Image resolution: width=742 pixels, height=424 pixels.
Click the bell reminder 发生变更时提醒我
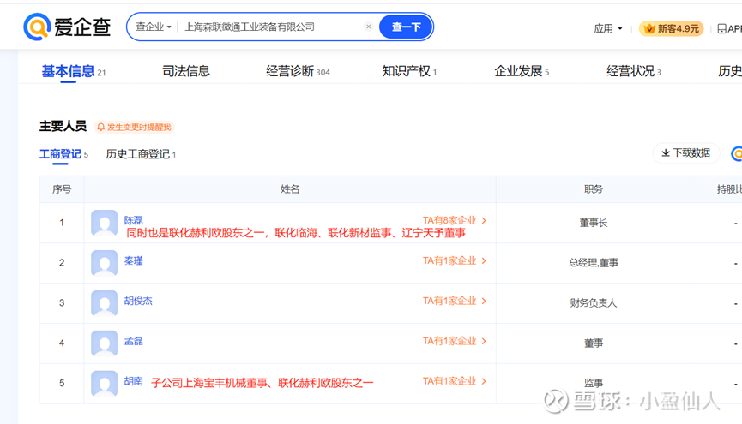click(134, 127)
